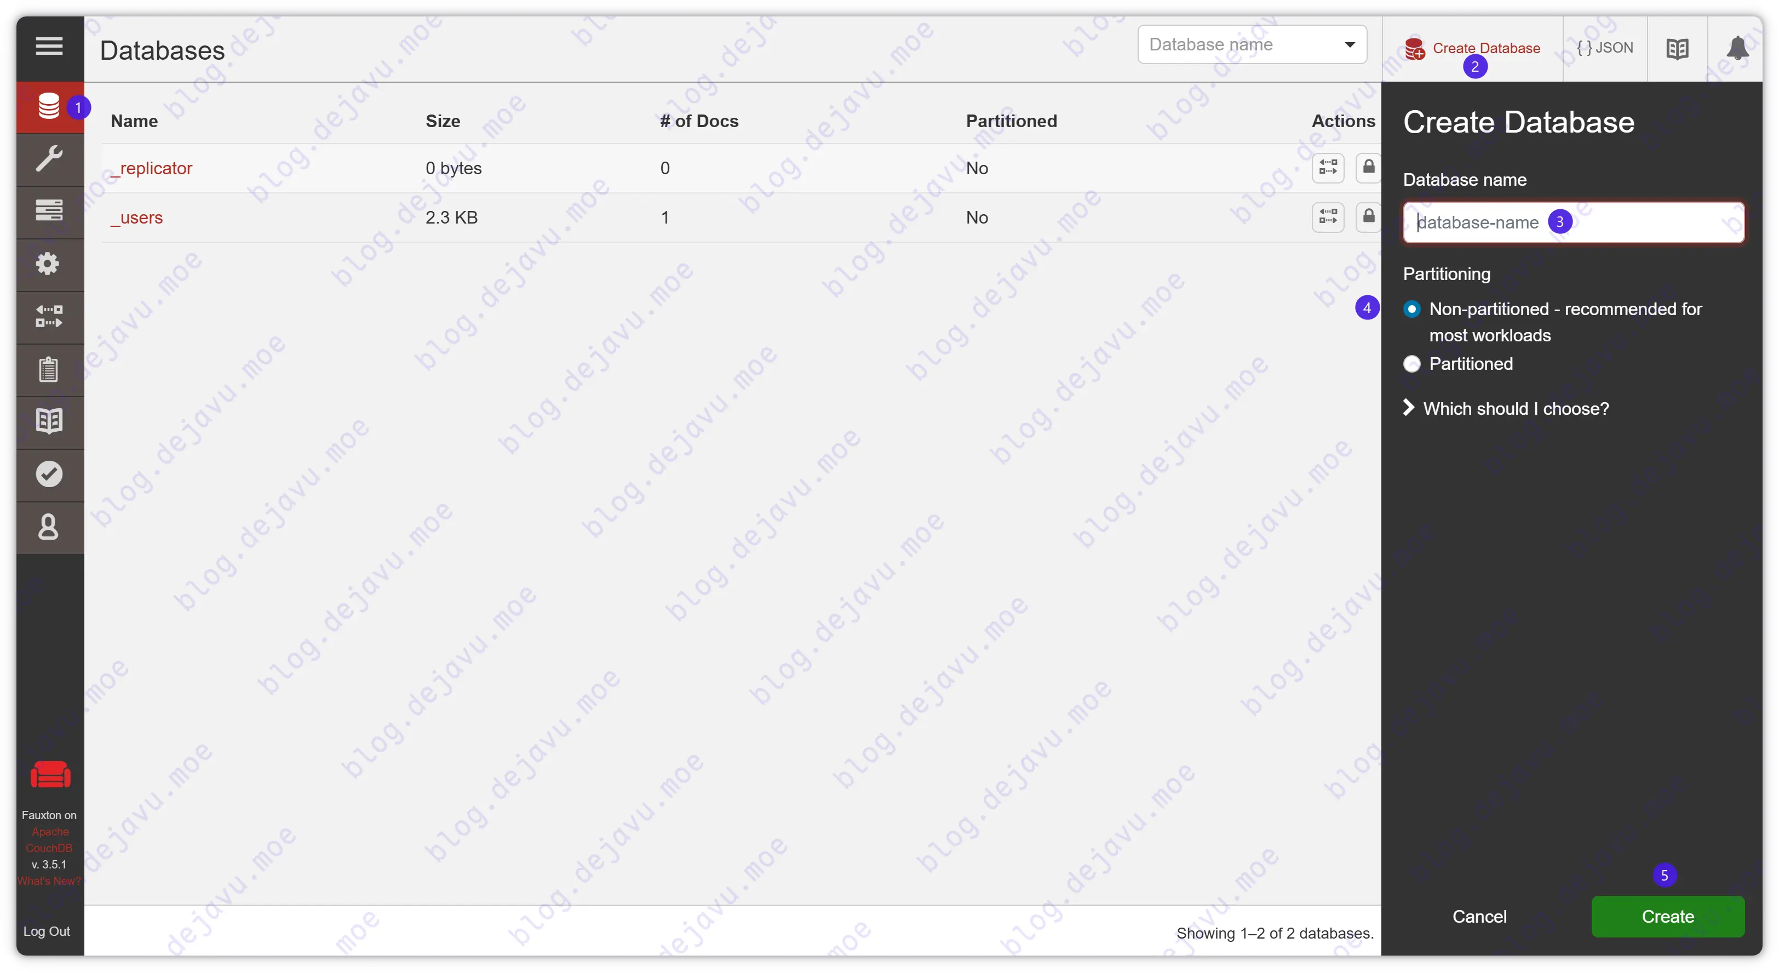The image size is (1779, 972).
Task: Open Verify checkmark icon in sidebar
Action: tap(49, 474)
